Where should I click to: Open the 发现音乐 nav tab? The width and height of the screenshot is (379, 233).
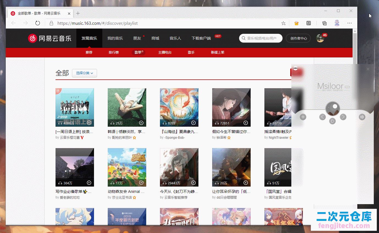(89, 38)
